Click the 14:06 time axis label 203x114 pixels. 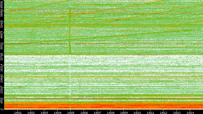click(x=84, y=113)
